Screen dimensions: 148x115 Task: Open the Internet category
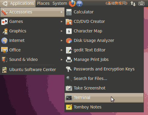tap(32, 40)
